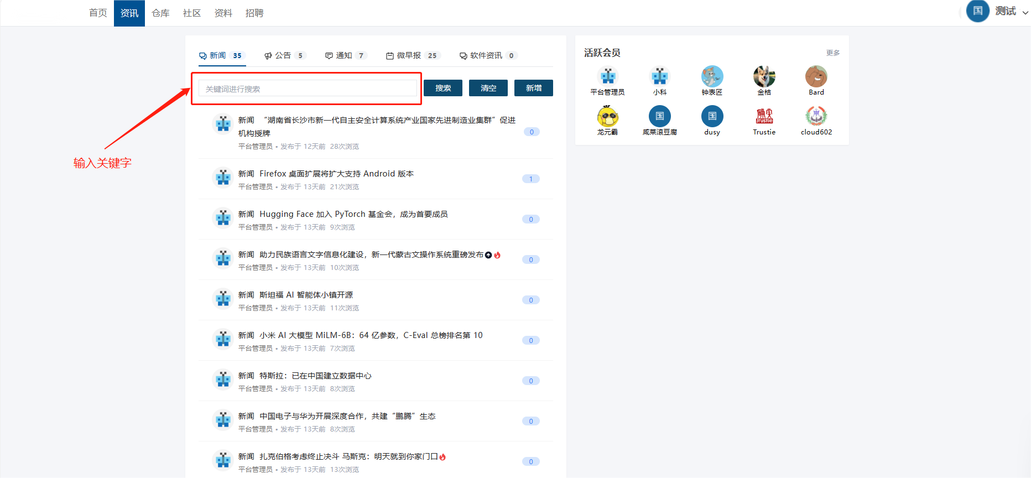Focus the keyword search input field
Image resolution: width=1031 pixels, height=478 pixels.
point(308,89)
